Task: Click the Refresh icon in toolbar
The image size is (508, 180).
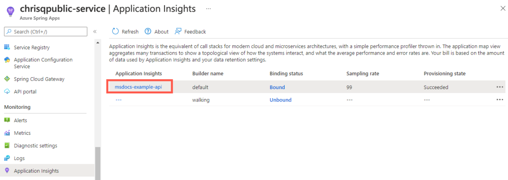Action: click(115, 32)
